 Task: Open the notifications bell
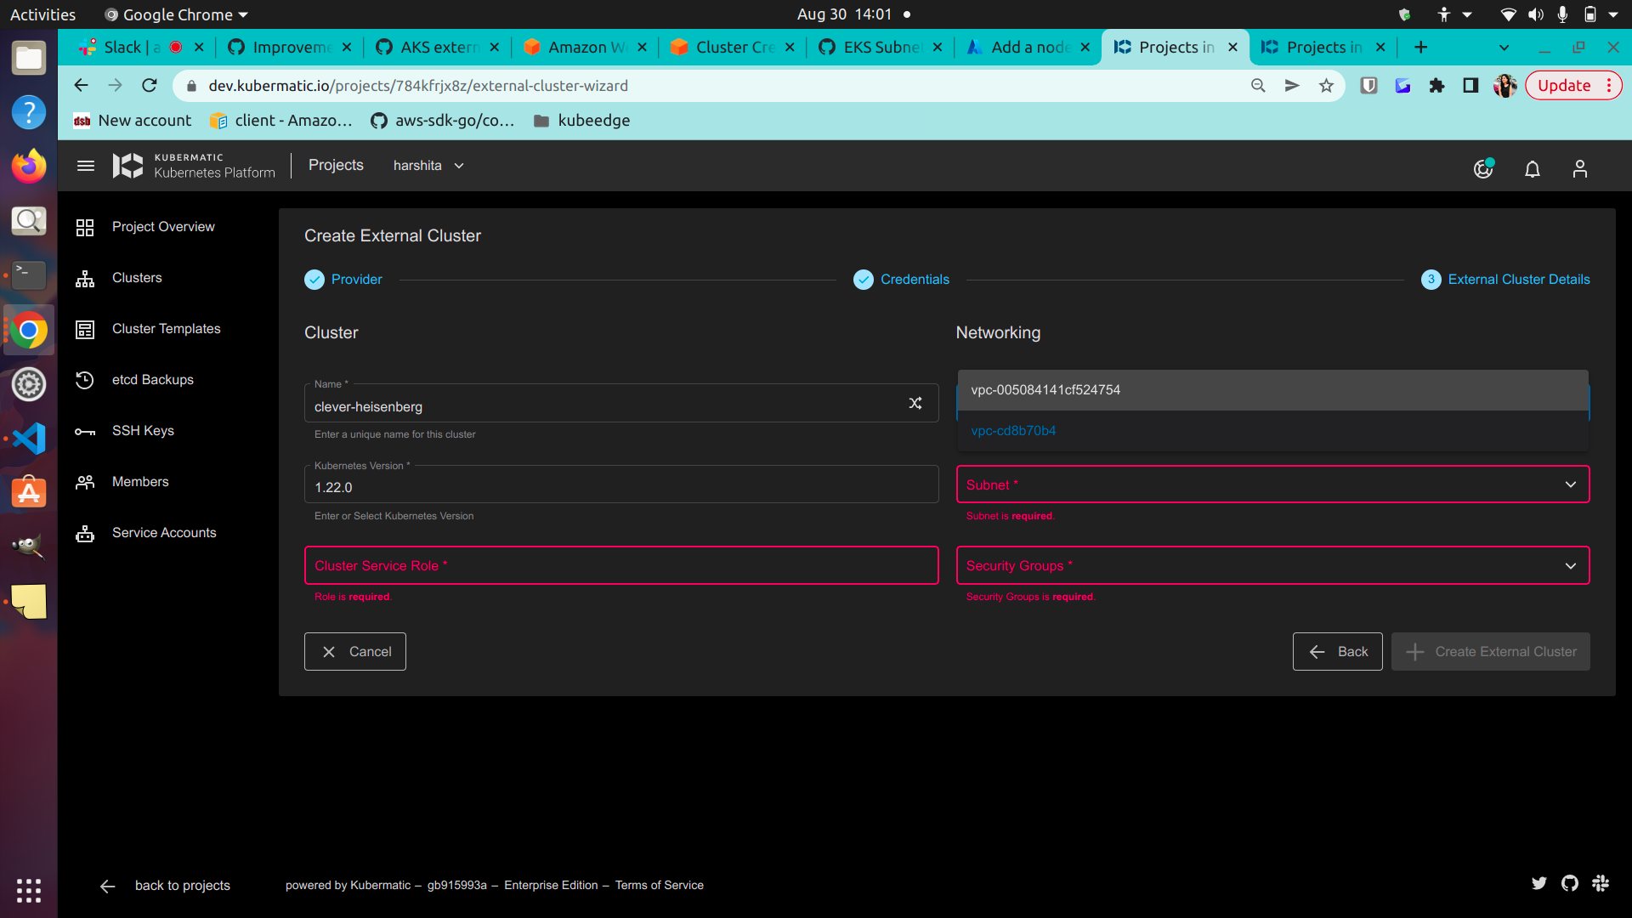click(x=1533, y=169)
